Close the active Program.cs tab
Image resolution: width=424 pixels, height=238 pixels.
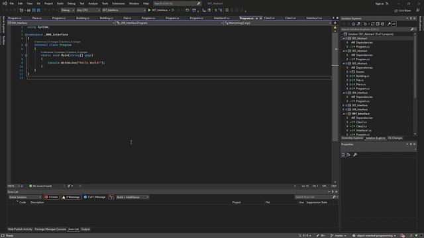pyautogui.click(x=260, y=19)
